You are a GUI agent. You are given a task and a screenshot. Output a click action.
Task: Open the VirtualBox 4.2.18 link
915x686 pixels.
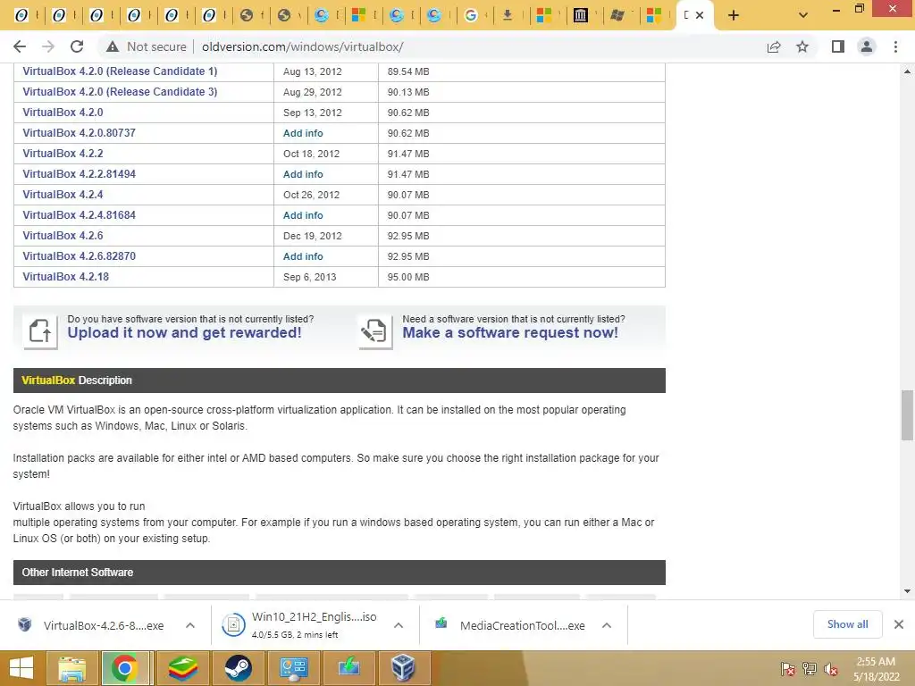(66, 277)
